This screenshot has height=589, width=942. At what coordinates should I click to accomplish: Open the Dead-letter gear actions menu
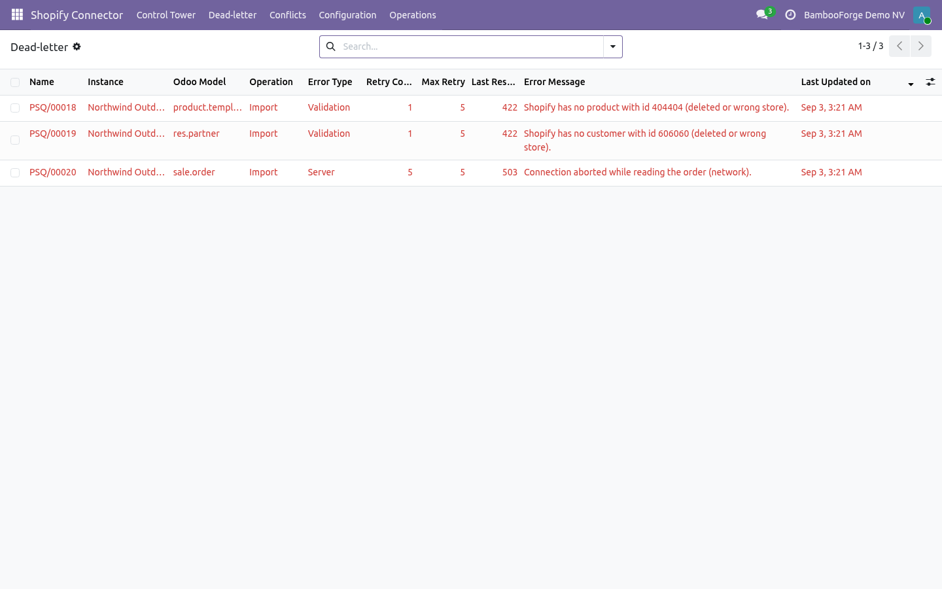coord(77,46)
